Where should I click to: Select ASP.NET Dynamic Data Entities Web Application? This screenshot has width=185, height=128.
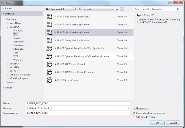(x=80, y=48)
